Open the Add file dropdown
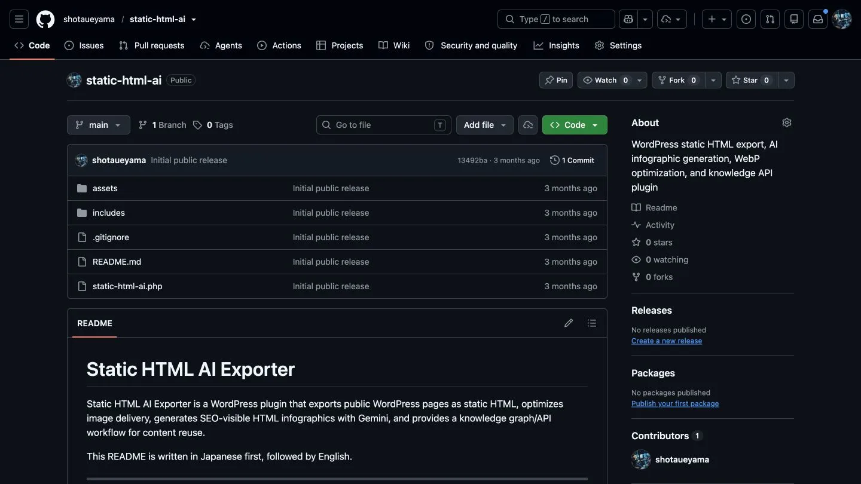This screenshot has height=484, width=861. pyautogui.click(x=485, y=125)
